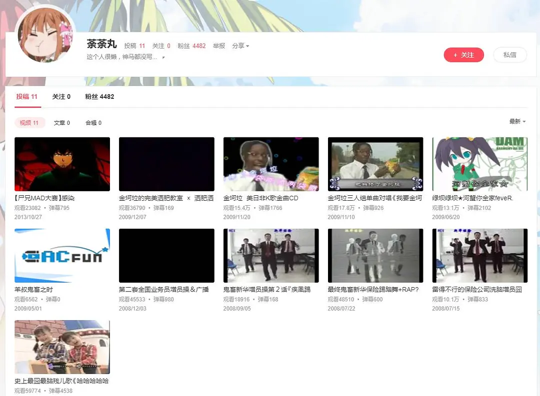Click the 最终鬼畜新华保险踢踏舞 video title
This screenshot has width=540, height=396.
[x=373, y=290]
